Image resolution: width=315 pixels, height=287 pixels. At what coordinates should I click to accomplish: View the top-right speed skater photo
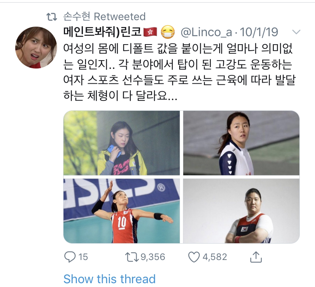click(x=241, y=143)
